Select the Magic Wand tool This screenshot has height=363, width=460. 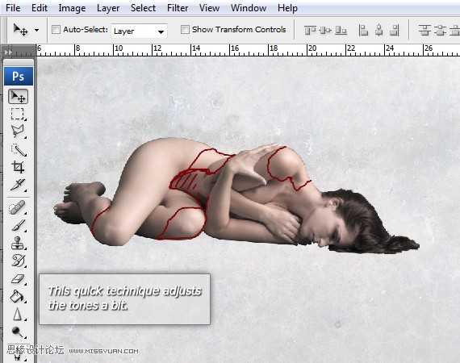(x=19, y=150)
